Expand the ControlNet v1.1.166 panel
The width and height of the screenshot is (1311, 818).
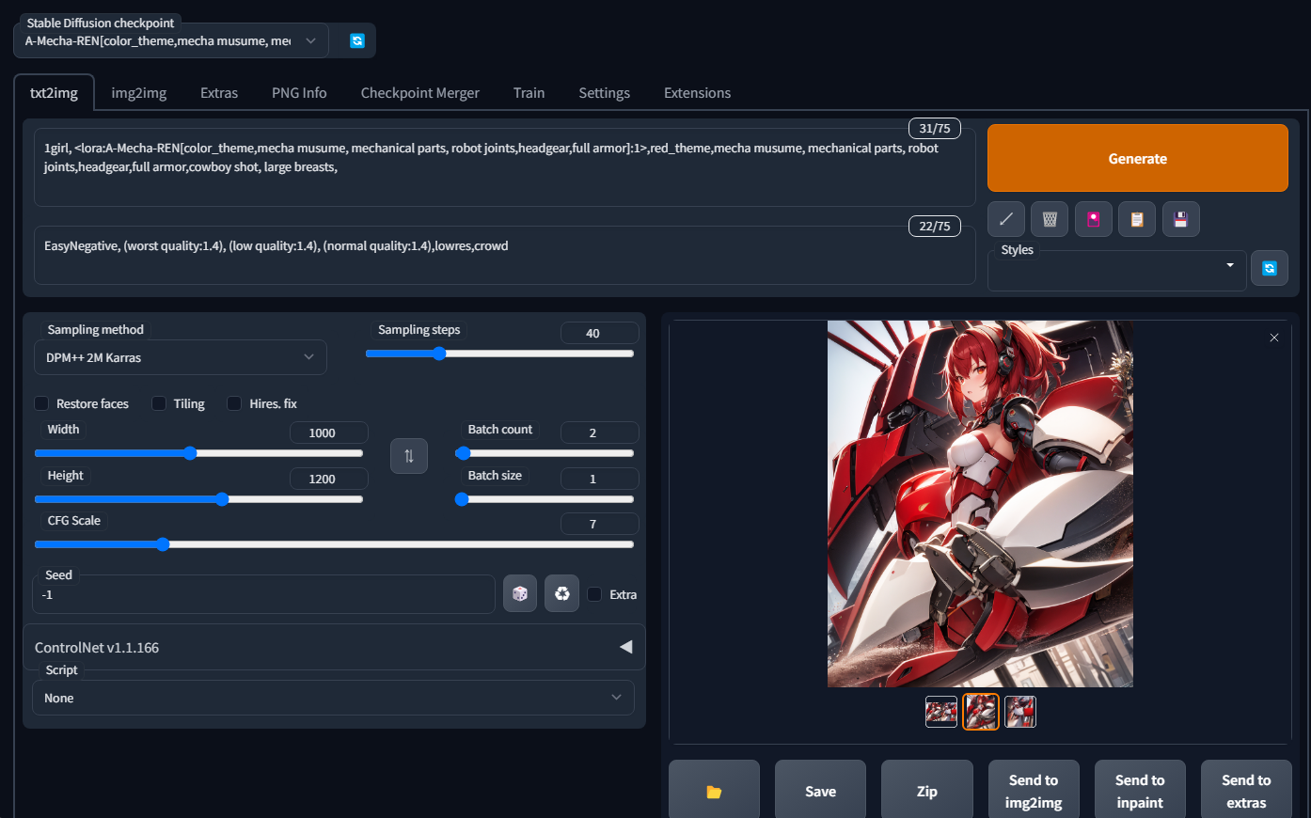[x=625, y=647]
